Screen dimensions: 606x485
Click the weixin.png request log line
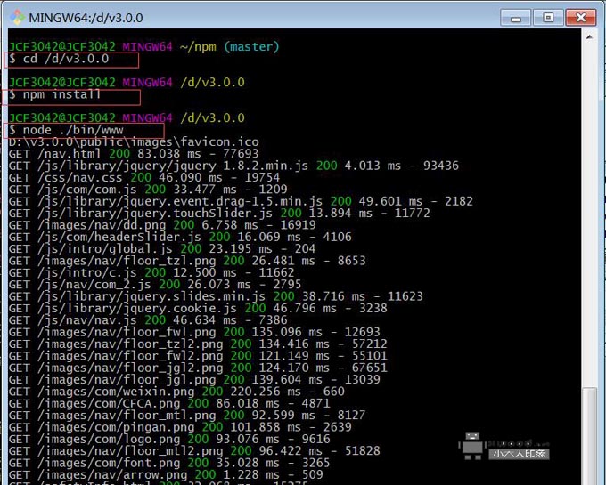176,392
